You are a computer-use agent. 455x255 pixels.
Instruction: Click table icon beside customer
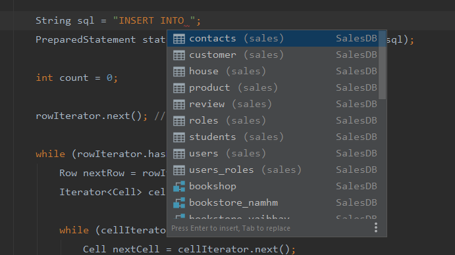(178, 55)
